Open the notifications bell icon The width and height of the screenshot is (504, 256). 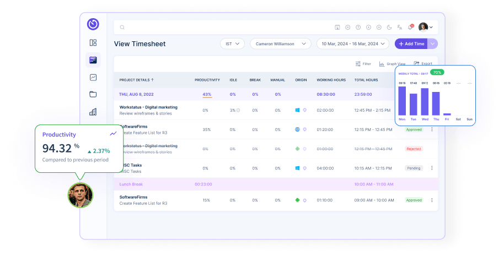[410, 27]
